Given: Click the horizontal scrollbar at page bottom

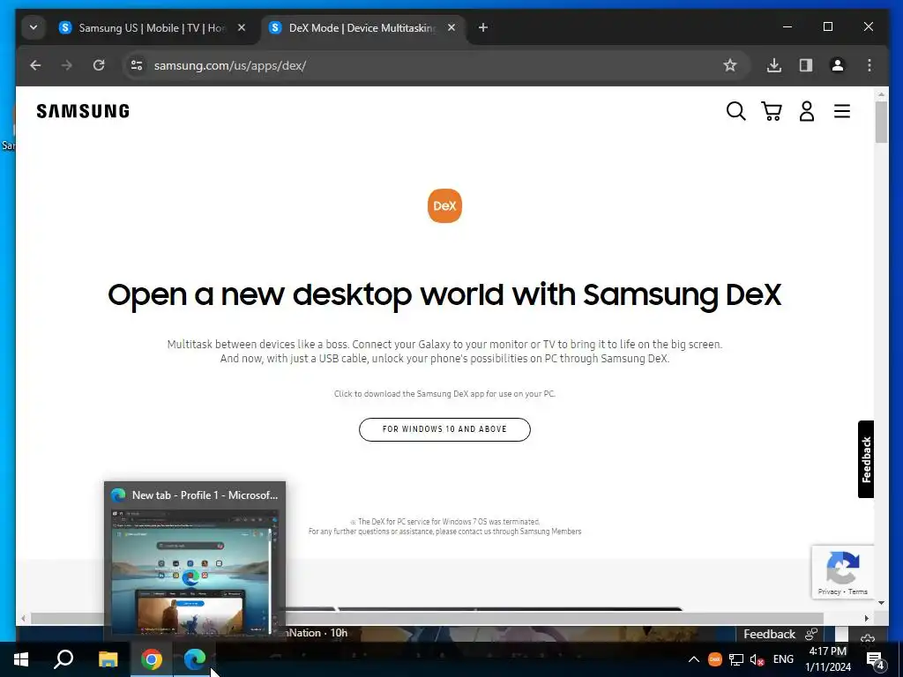Looking at the screenshot, I should [427, 618].
